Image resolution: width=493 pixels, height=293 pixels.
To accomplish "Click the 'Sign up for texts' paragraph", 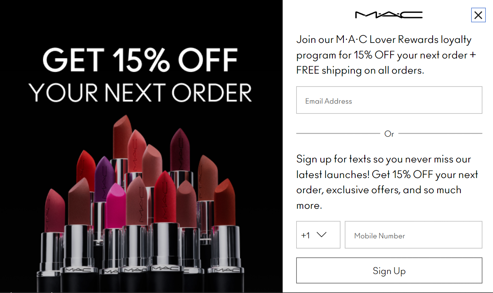I will point(387,182).
